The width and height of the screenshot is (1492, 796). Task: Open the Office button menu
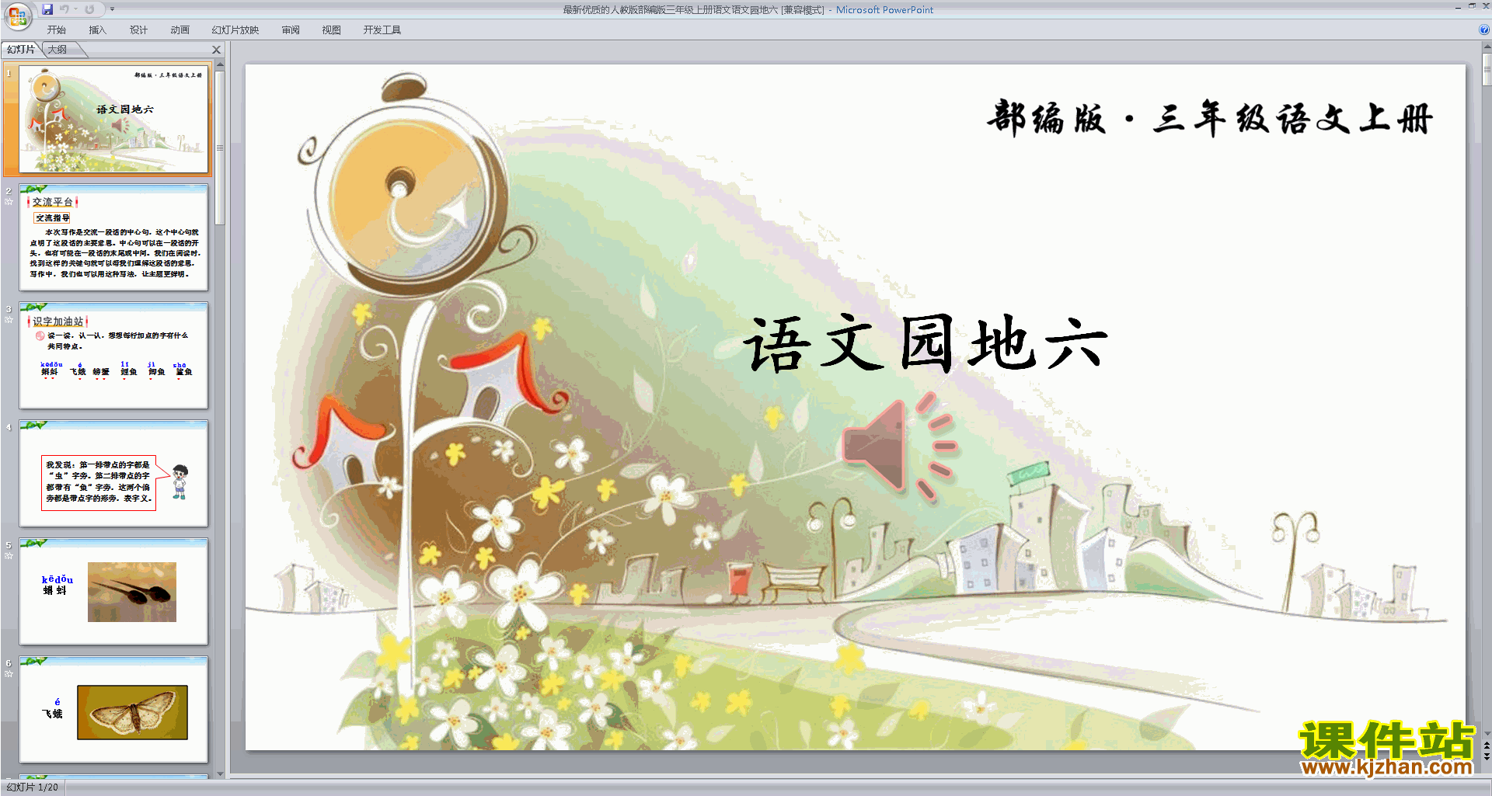point(17,16)
